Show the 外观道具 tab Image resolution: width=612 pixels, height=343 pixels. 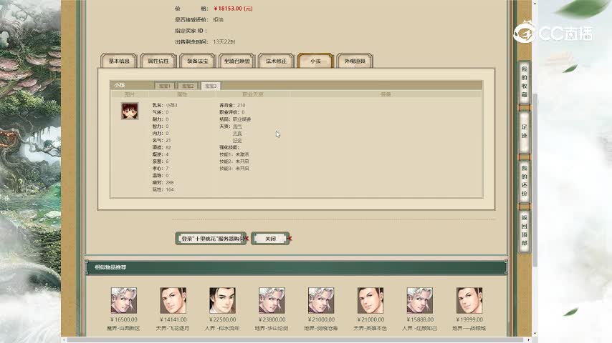click(x=355, y=61)
